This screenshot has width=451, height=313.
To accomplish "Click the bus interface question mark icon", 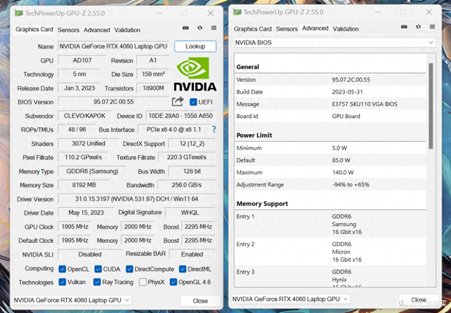I will [214, 129].
